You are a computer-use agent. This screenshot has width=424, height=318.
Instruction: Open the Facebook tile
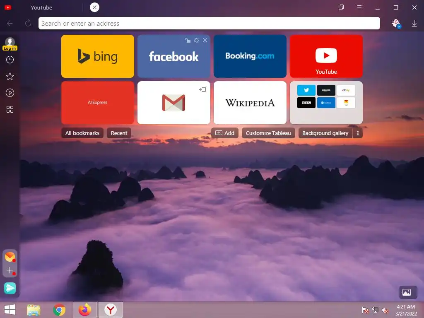(174, 56)
